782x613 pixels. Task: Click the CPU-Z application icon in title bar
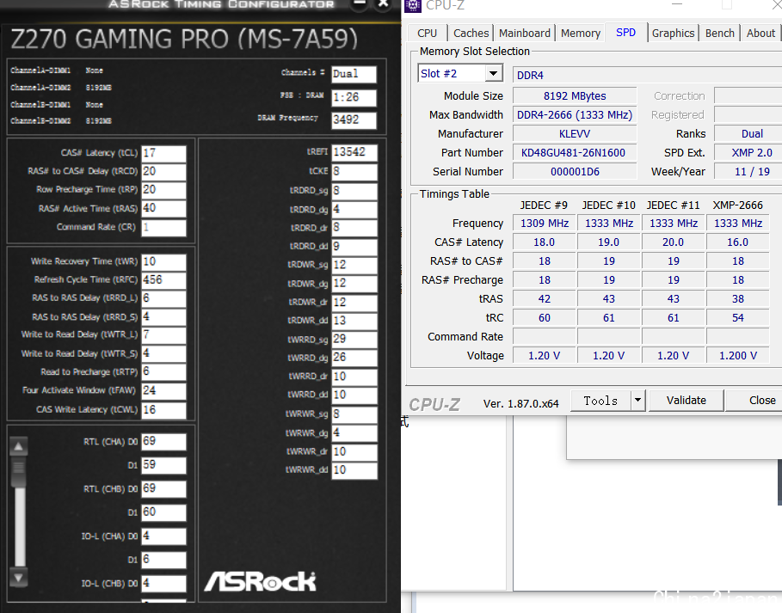pyautogui.click(x=412, y=5)
